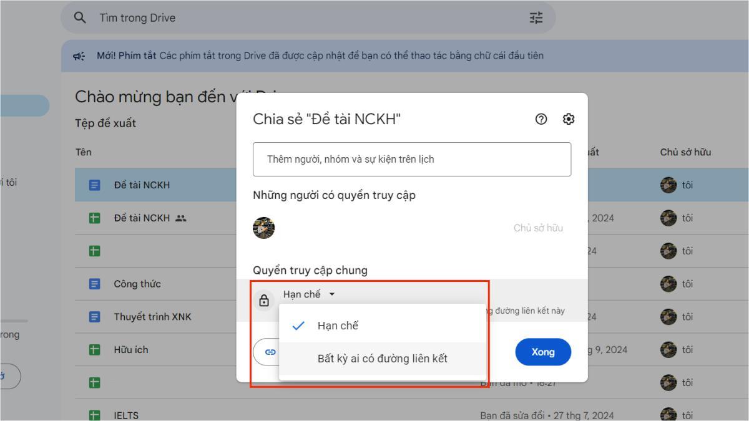Click the Sheets icon beside Hữu ích
Image resolution: width=749 pixels, height=421 pixels.
tap(95, 350)
